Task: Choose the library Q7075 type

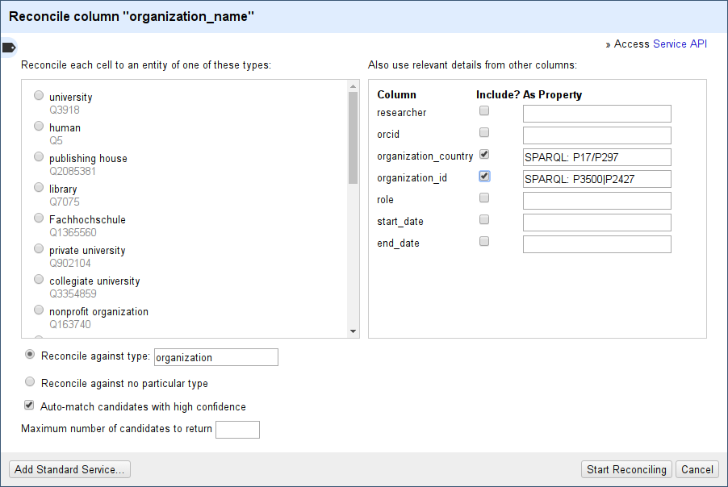Action: pyautogui.click(x=39, y=187)
